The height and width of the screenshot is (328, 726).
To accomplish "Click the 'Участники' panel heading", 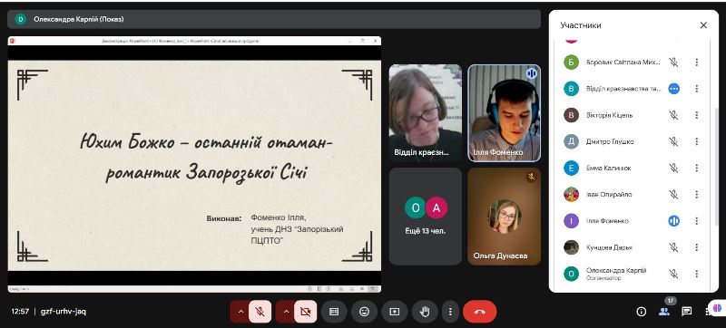I will pyautogui.click(x=581, y=25).
